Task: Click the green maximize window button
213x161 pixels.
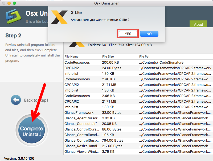Action: tap(14, 3)
